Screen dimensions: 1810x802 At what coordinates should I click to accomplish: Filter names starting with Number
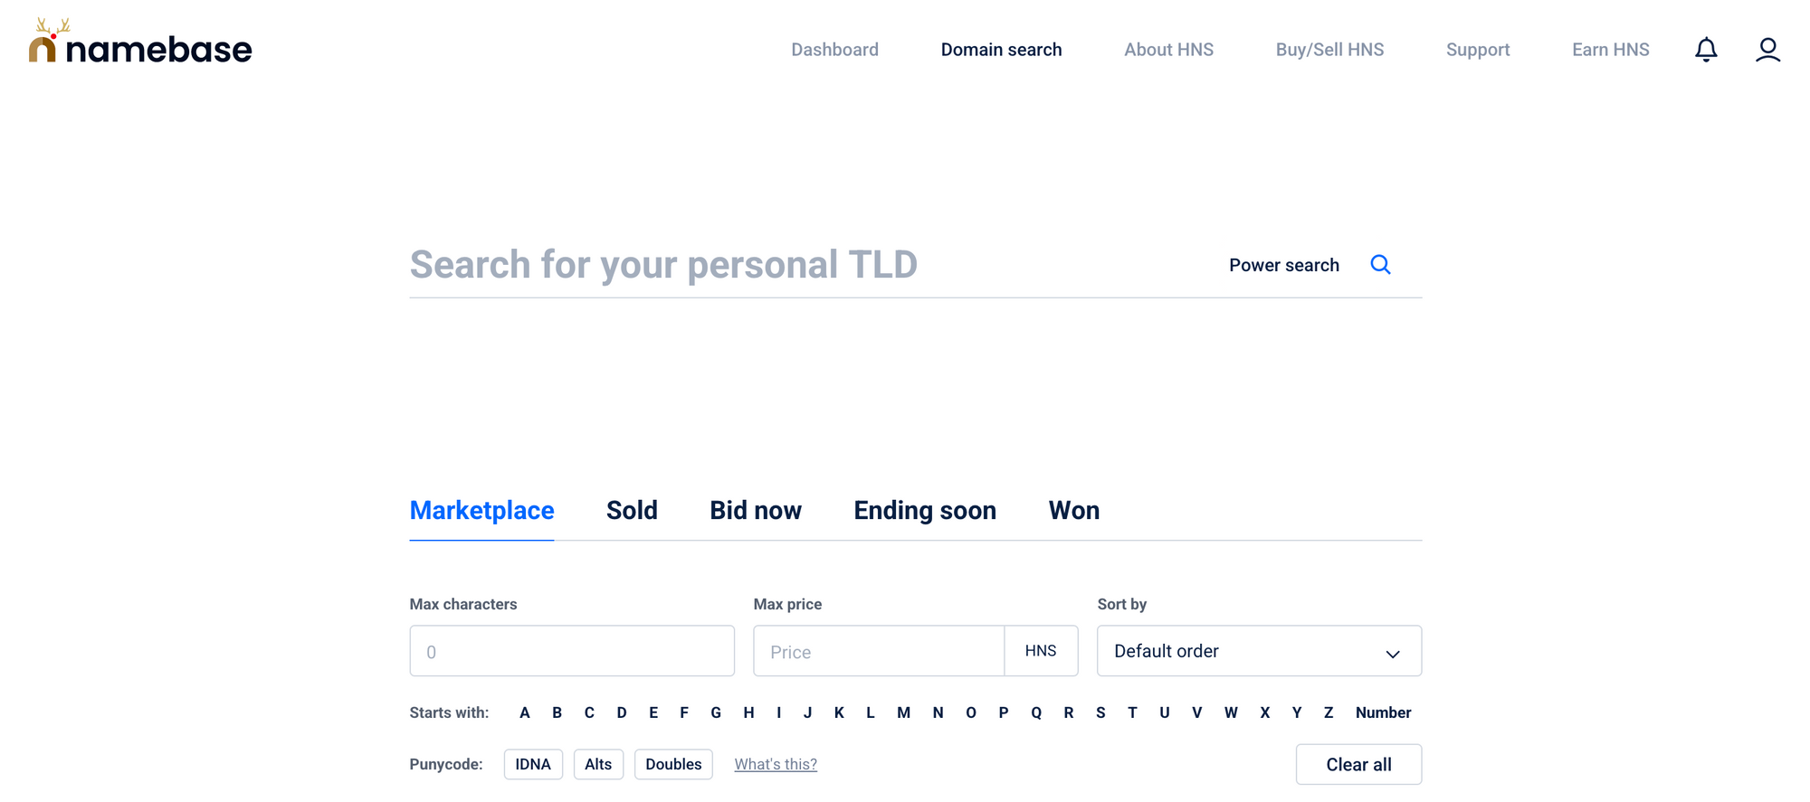1383,712
